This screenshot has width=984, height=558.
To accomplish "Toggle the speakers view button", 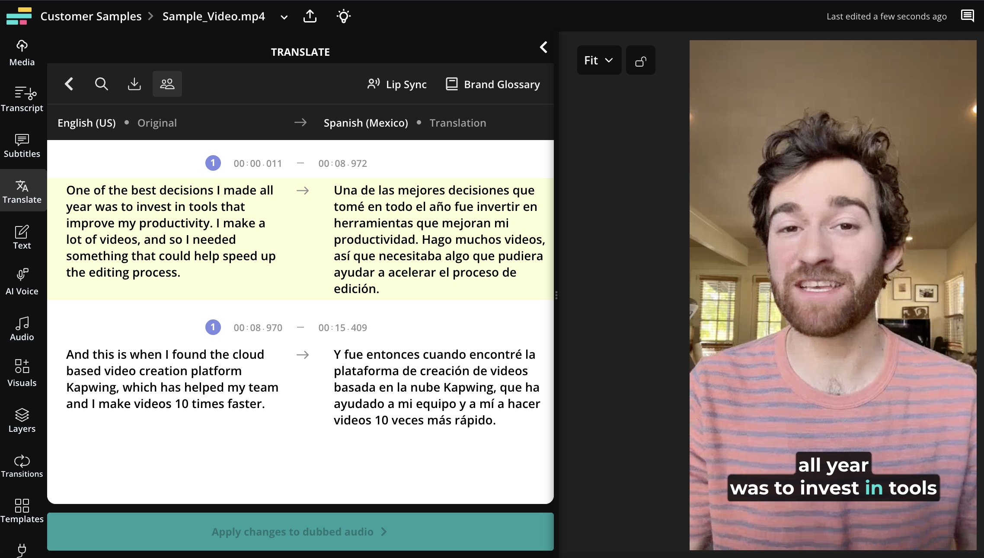I will pos(167,84).
